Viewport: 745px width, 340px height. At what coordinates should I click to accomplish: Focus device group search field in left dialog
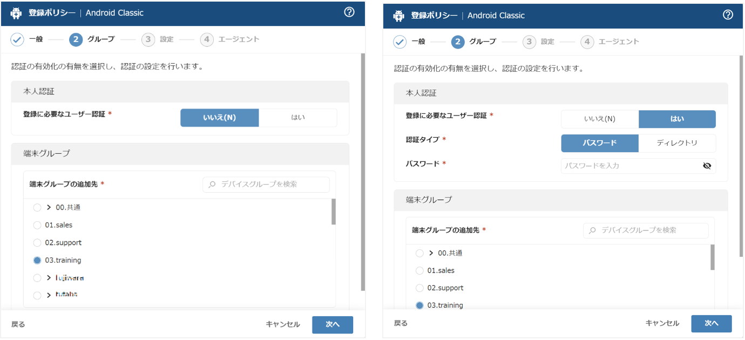pos(266,185)
